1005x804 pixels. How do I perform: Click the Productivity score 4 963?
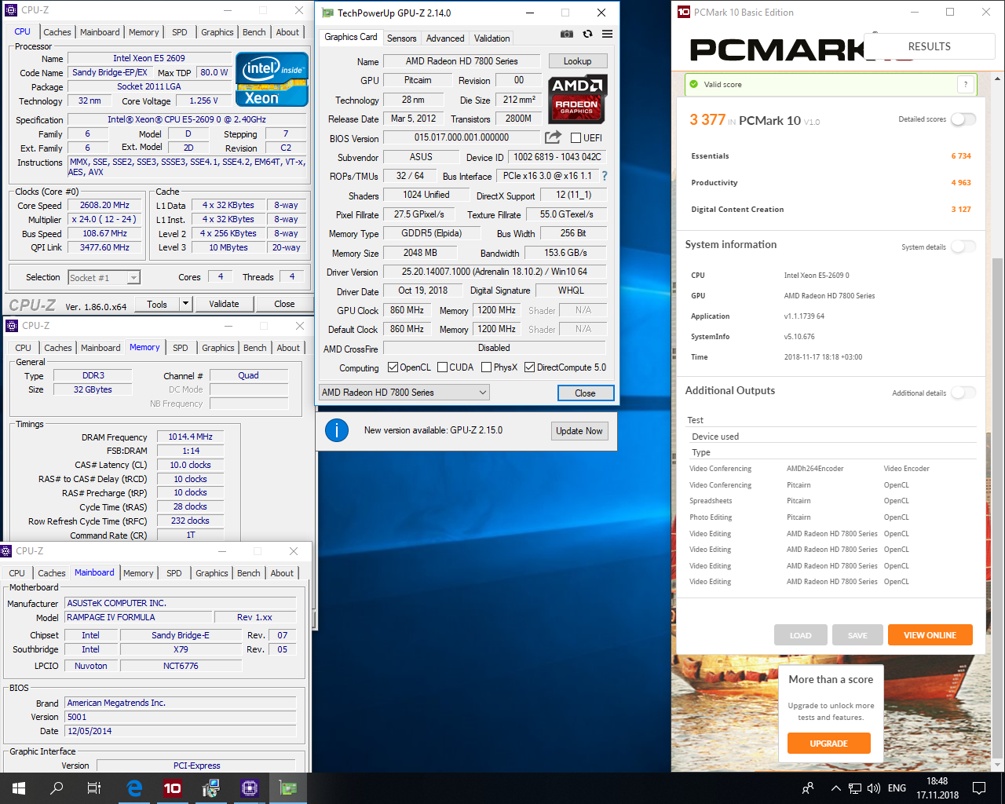(x=961, y=183)
